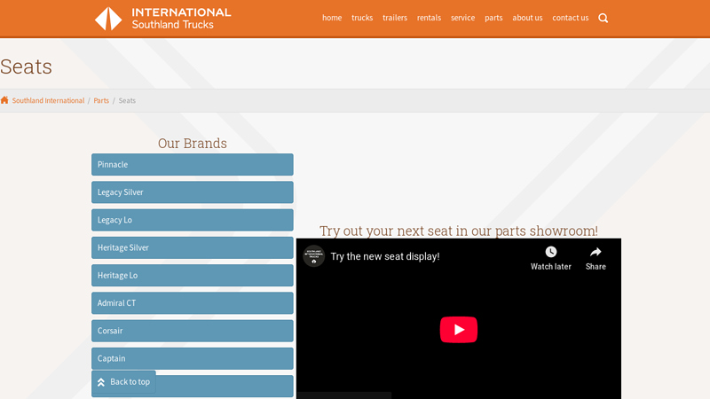Viewport: 710px width, 399px height.
Task: Click the home icon in breadcrumb
Action: (4, 100)
